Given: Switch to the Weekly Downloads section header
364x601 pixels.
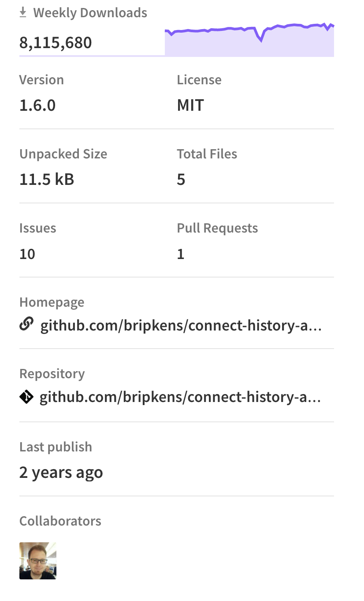Looking at the screenshot, I should click(90, 12).
